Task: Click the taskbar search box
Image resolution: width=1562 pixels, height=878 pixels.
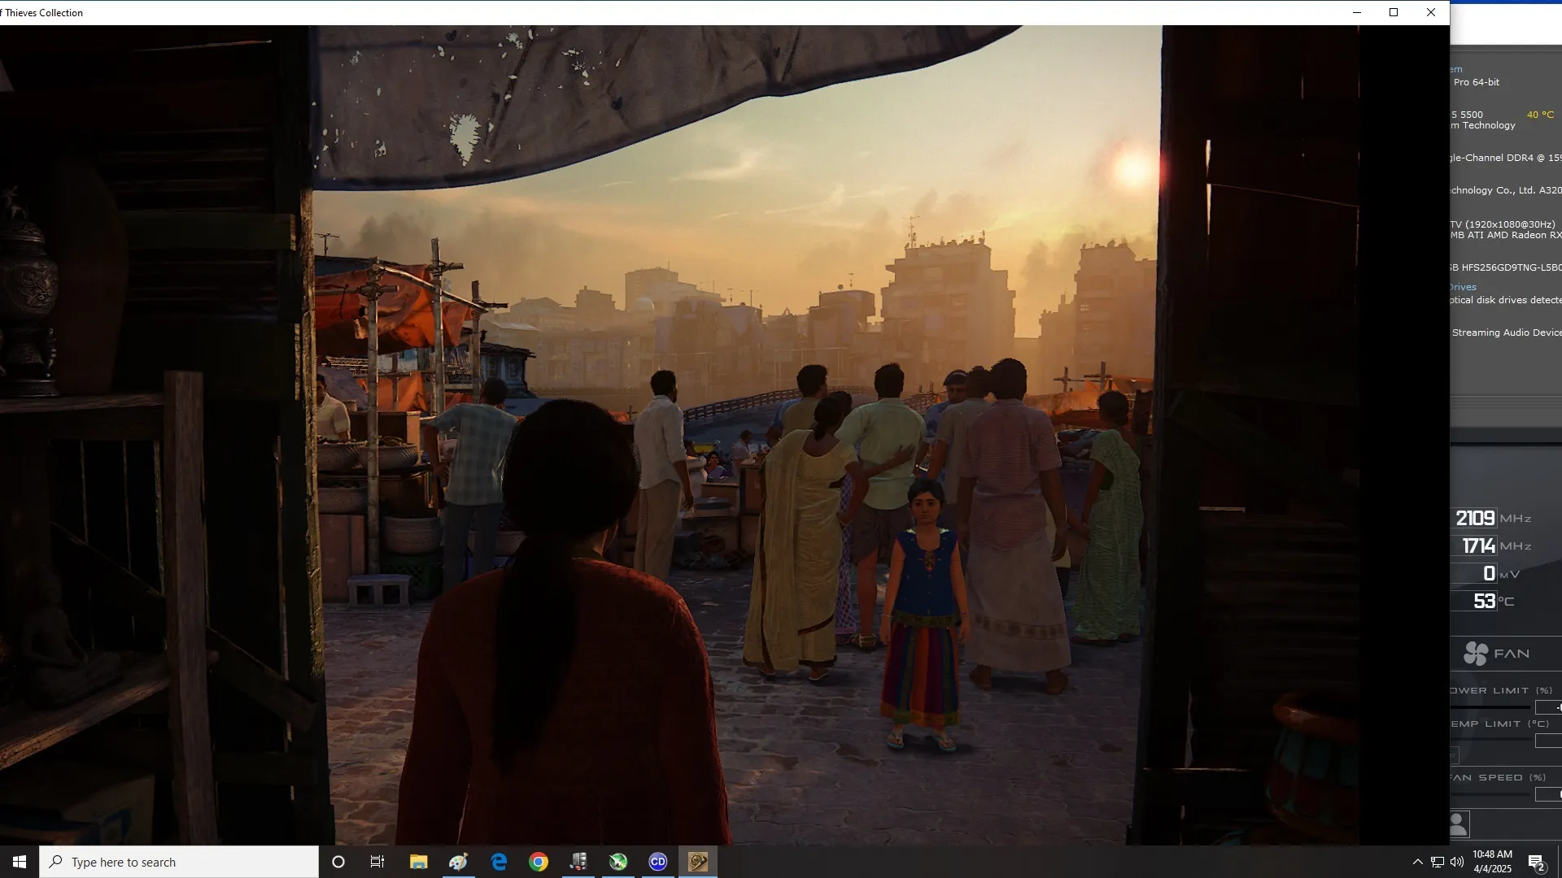Action: point(179,862)
